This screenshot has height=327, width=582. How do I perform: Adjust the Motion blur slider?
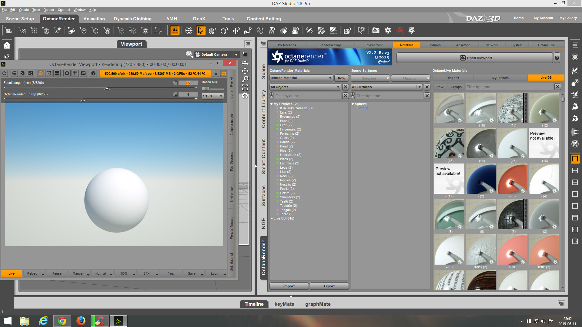[206, 89]
